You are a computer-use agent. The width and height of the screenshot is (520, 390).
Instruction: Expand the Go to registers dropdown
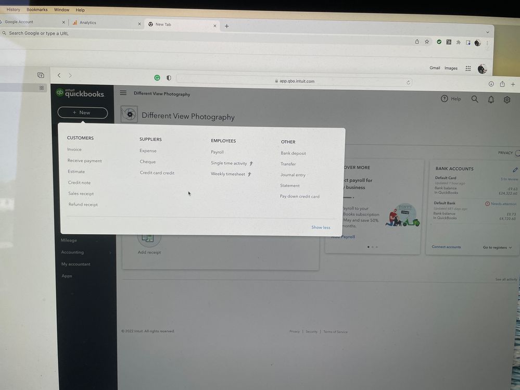click(x=497, y=247)
